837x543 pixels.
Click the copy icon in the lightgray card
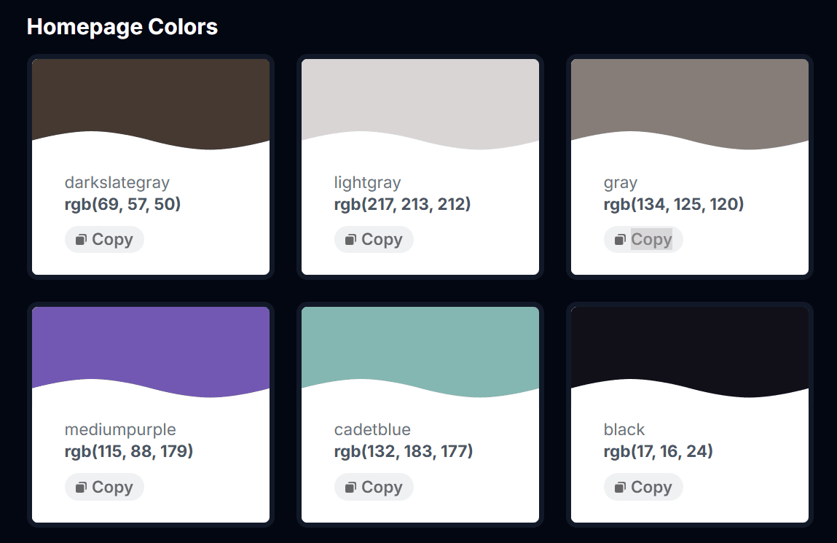[349, 239]
